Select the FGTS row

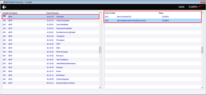tap(50, 44)
